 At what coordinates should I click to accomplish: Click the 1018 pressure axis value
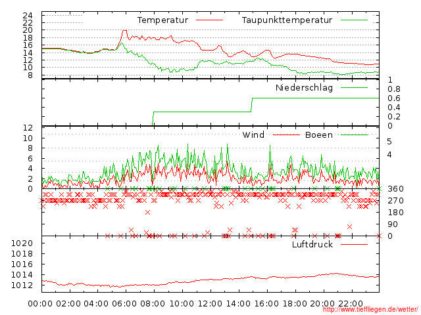[22, 254]
